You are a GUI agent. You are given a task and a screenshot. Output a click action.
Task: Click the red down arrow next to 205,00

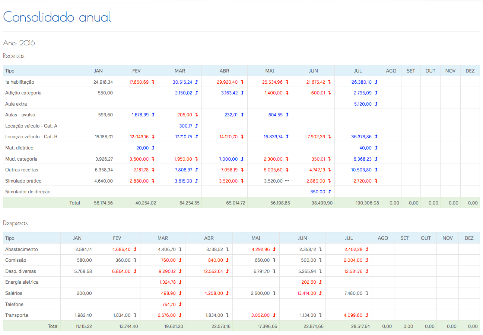pos(196,115)
